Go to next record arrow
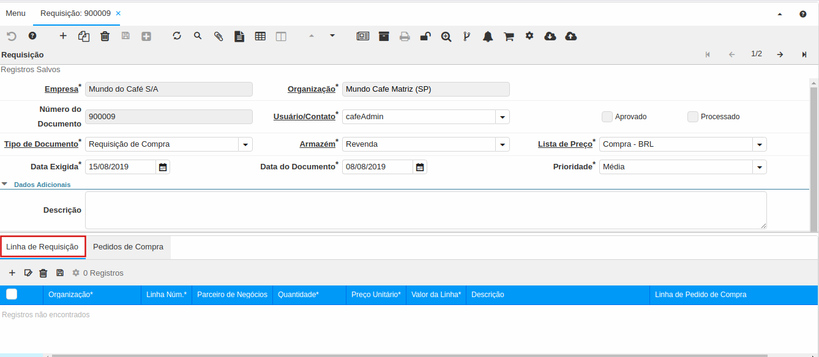 click(780, 54)
